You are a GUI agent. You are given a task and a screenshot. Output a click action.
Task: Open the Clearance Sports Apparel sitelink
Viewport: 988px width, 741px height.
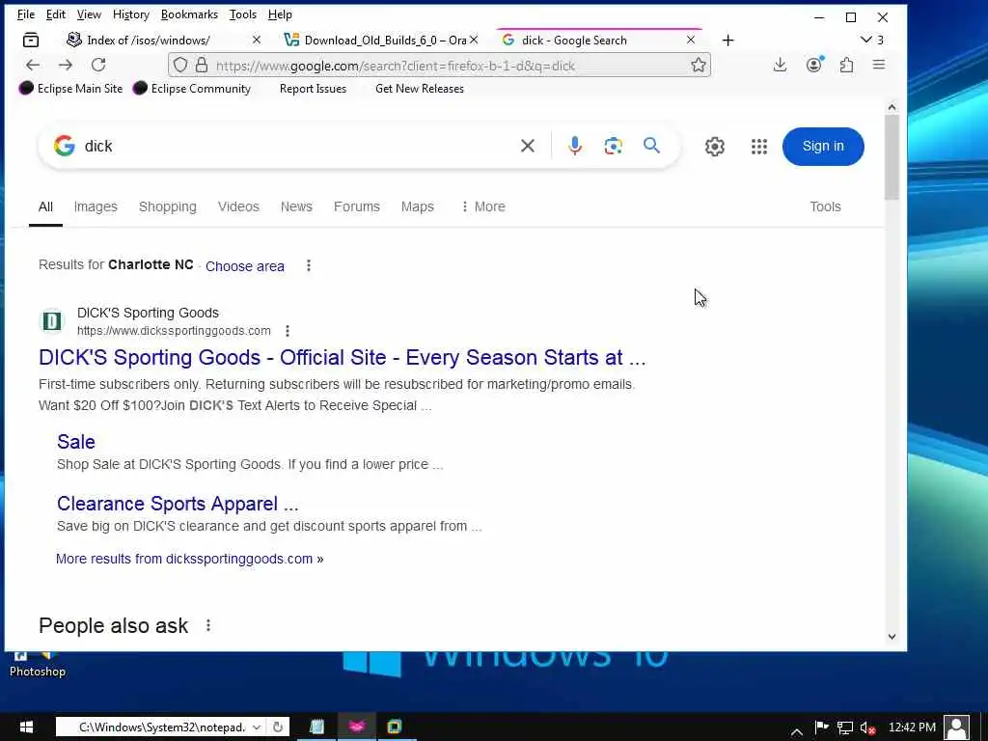(178, 504)
